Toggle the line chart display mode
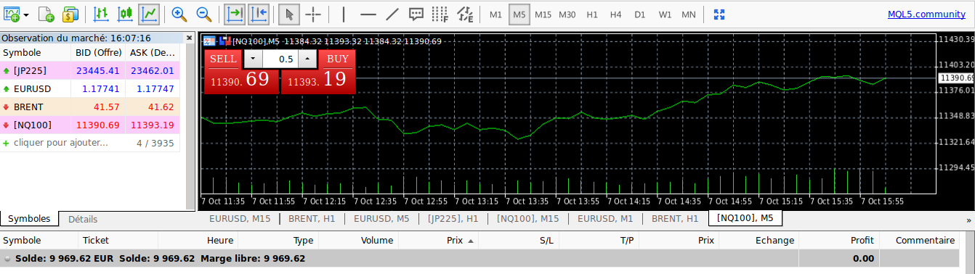The image size is (975, 274). pyautogui.click(x=150, y=14)
